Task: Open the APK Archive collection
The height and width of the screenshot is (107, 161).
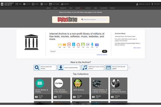Action: pos(81,88)
